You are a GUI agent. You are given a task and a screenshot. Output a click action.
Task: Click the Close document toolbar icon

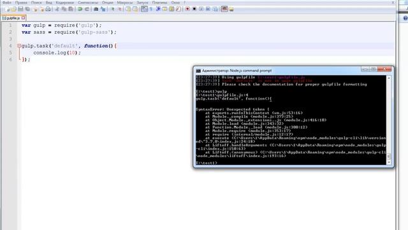(34, 9)
